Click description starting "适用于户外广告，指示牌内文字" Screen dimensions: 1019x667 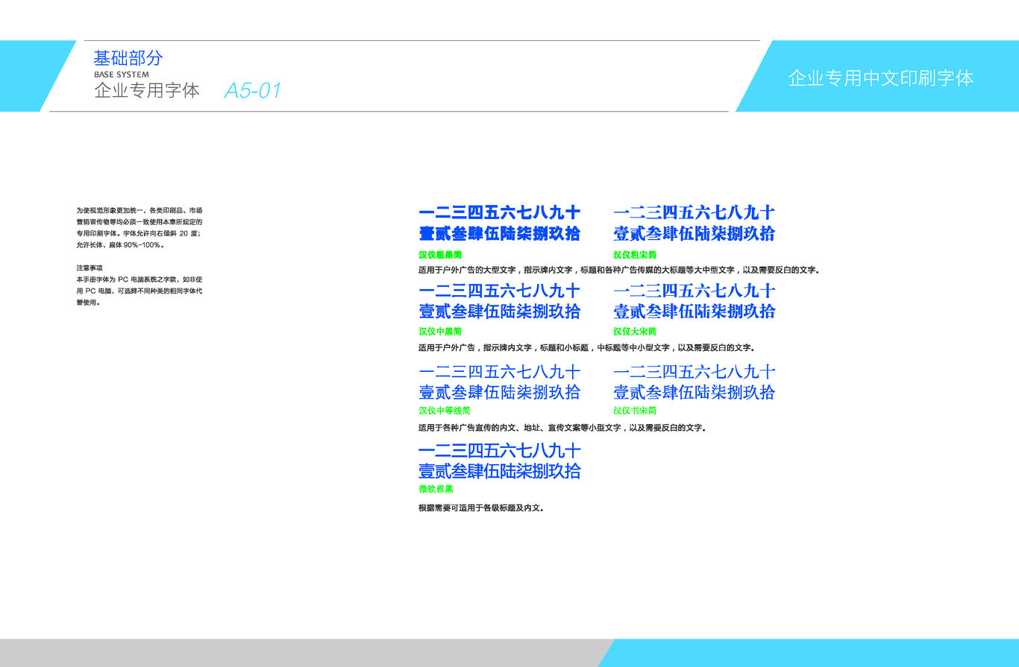pos(587,347)
